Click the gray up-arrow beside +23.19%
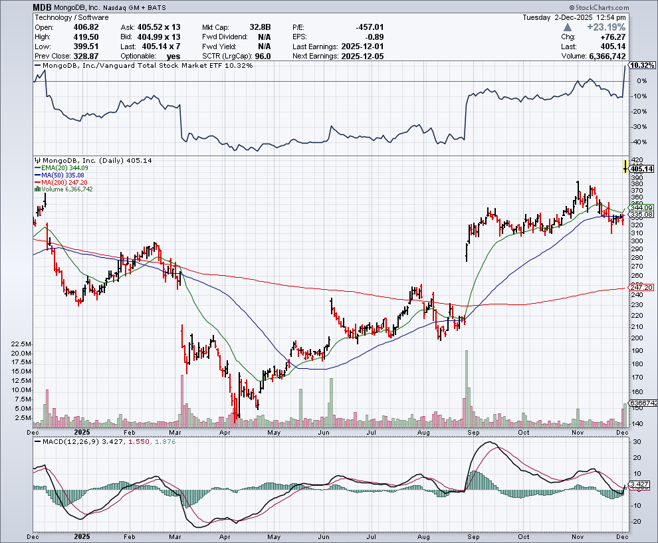This screenshot has width=658, height=543. (566, 27)
